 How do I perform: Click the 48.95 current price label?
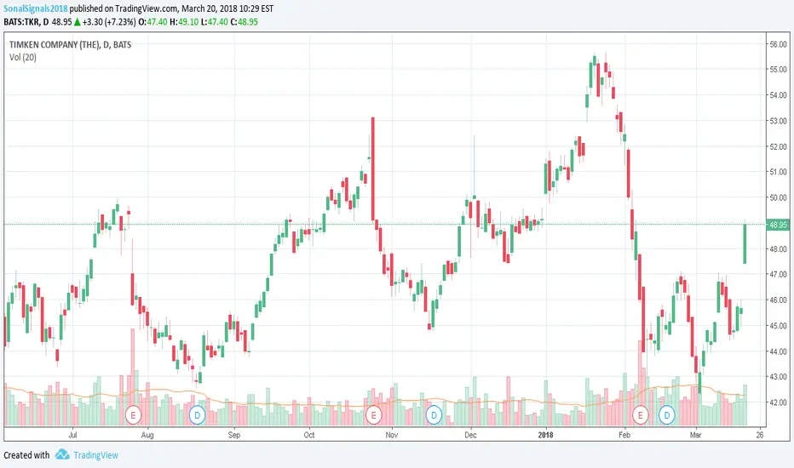tap(777, 225)
